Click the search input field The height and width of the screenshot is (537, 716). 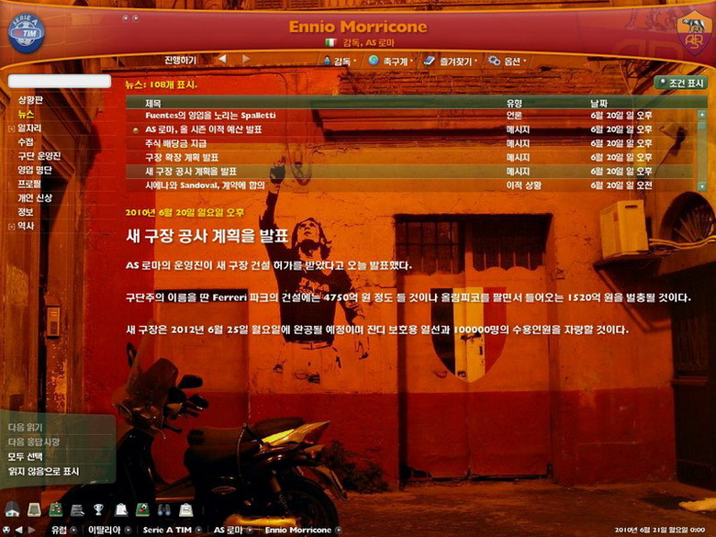click(60, 82)
